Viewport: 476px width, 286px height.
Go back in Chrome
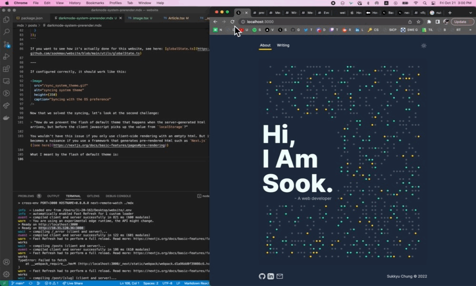pos(215,21)
